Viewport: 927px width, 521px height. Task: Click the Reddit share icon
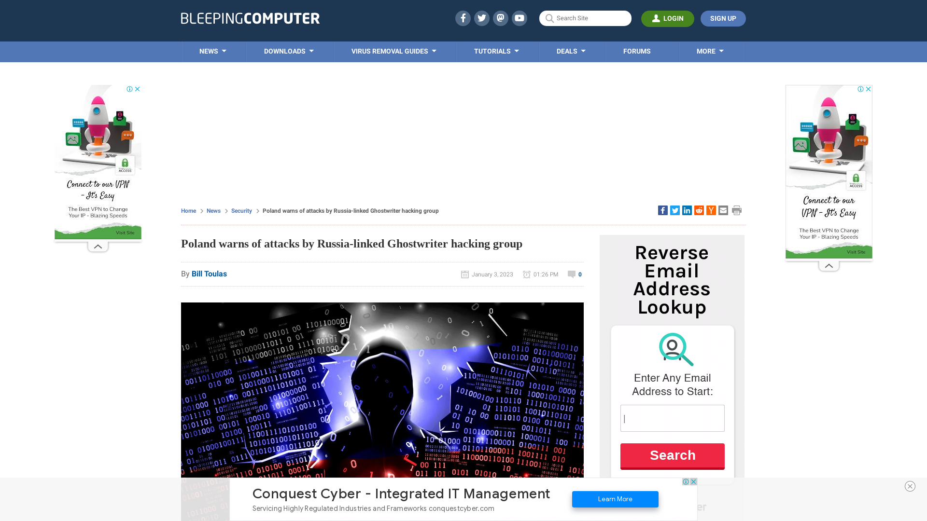tap(699, 210)
